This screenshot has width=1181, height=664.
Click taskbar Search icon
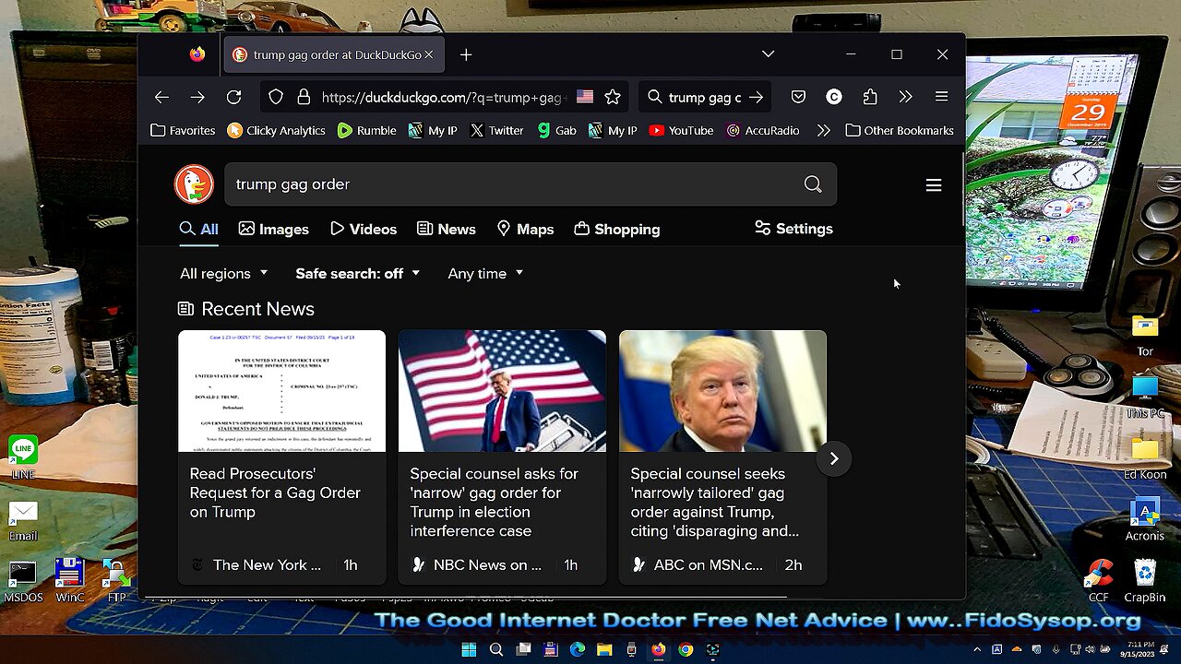(496, 649)
